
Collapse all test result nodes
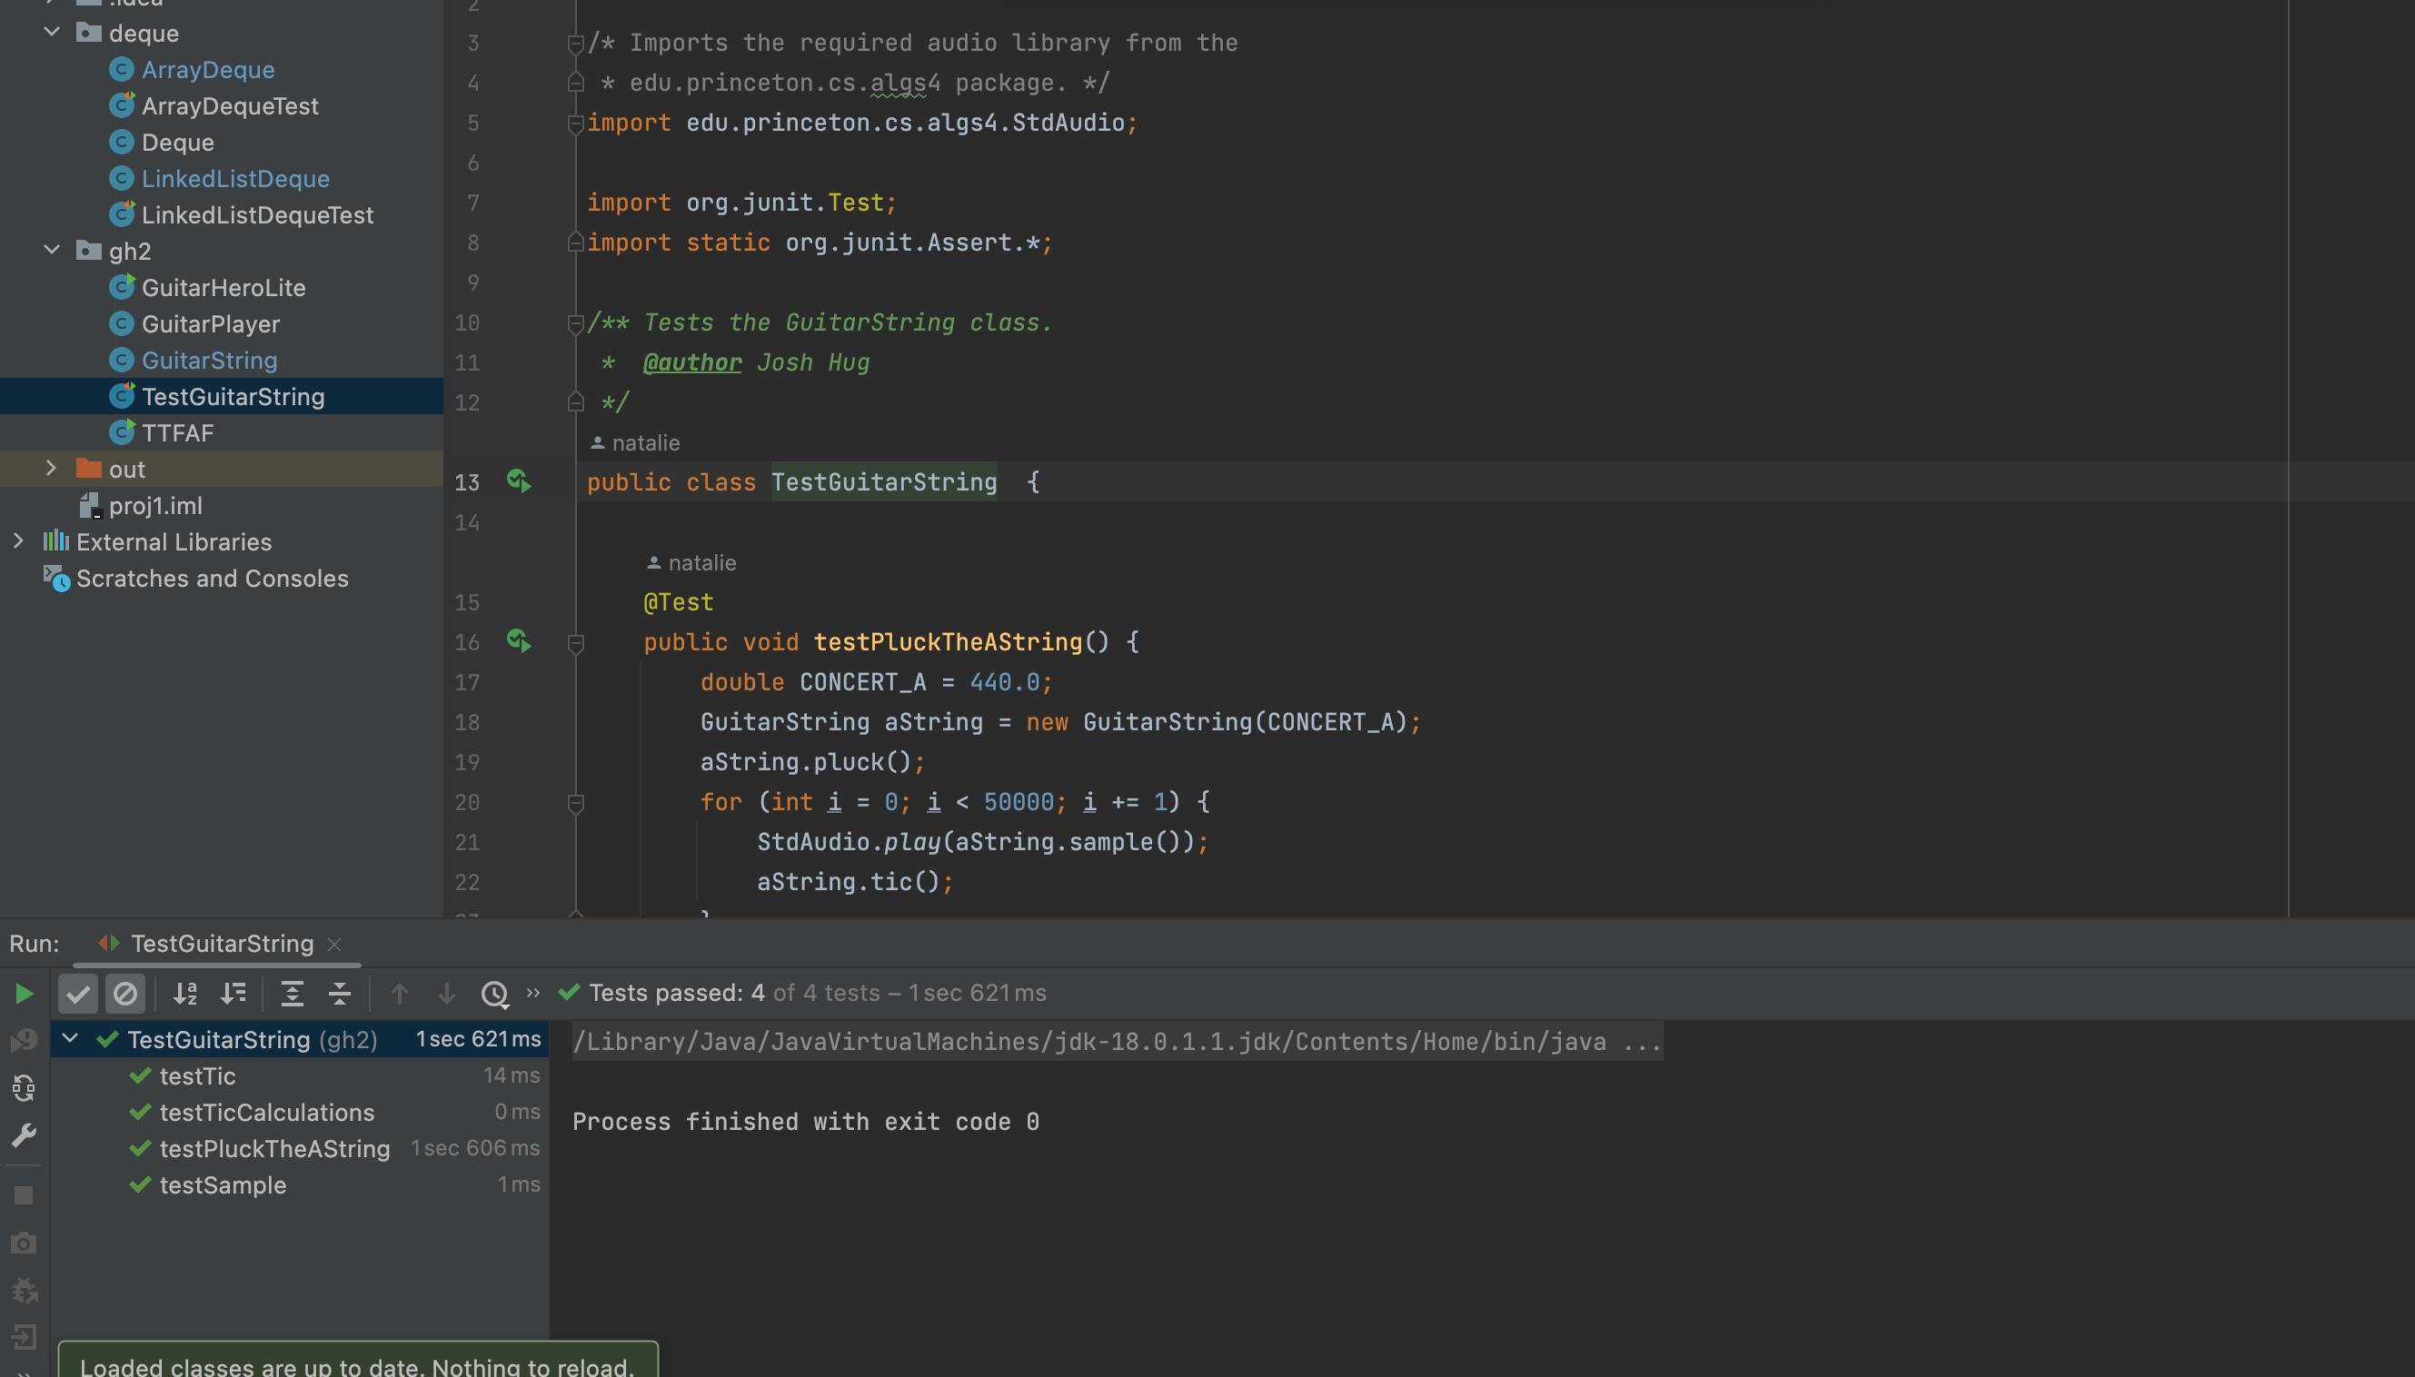340,993
